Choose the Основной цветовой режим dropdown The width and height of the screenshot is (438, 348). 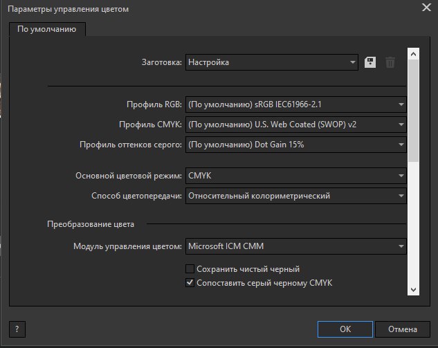point(296,176)
